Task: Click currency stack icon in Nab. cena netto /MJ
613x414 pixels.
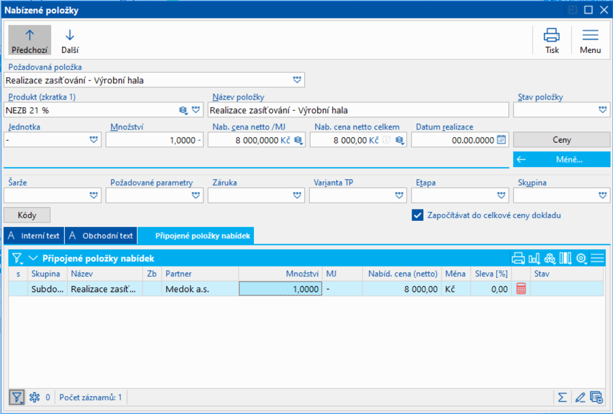Action: [x=298, y=140]
